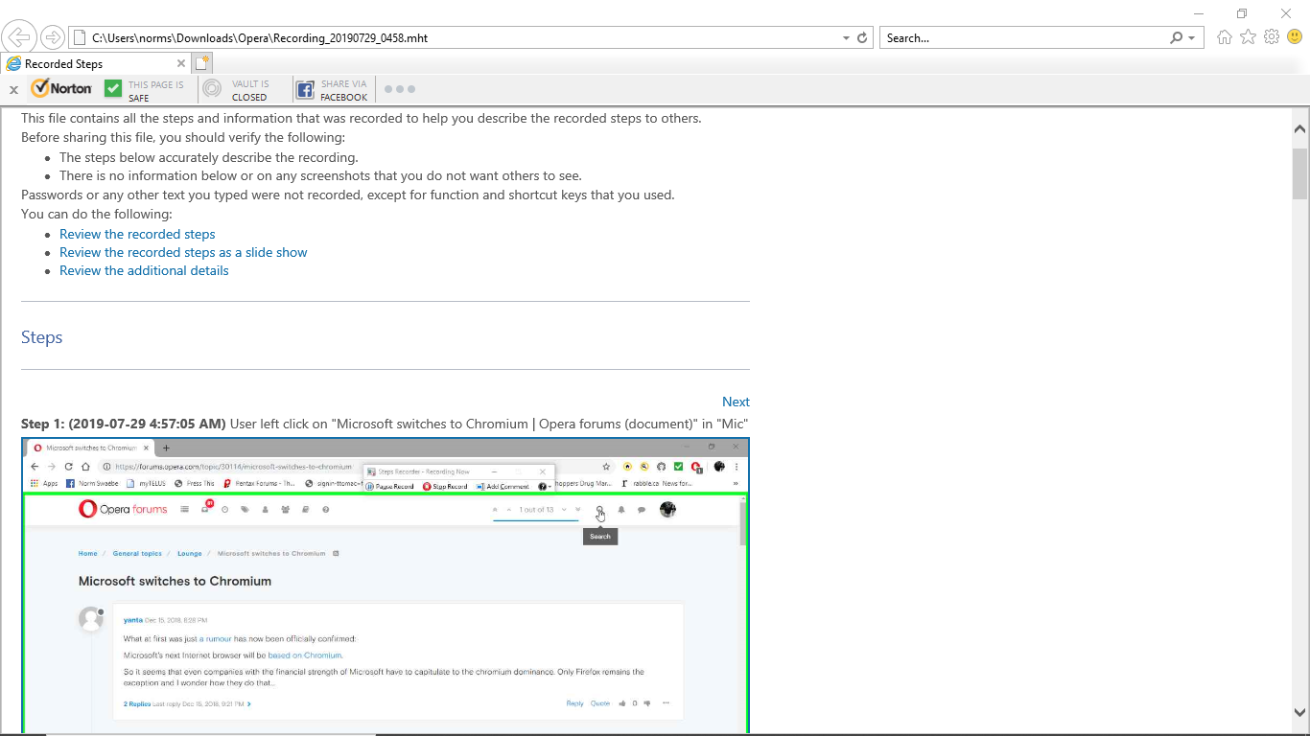Go back using the browser Back arrow
Viewport: 1310px width, 736px height.
(x=19, y=37)
